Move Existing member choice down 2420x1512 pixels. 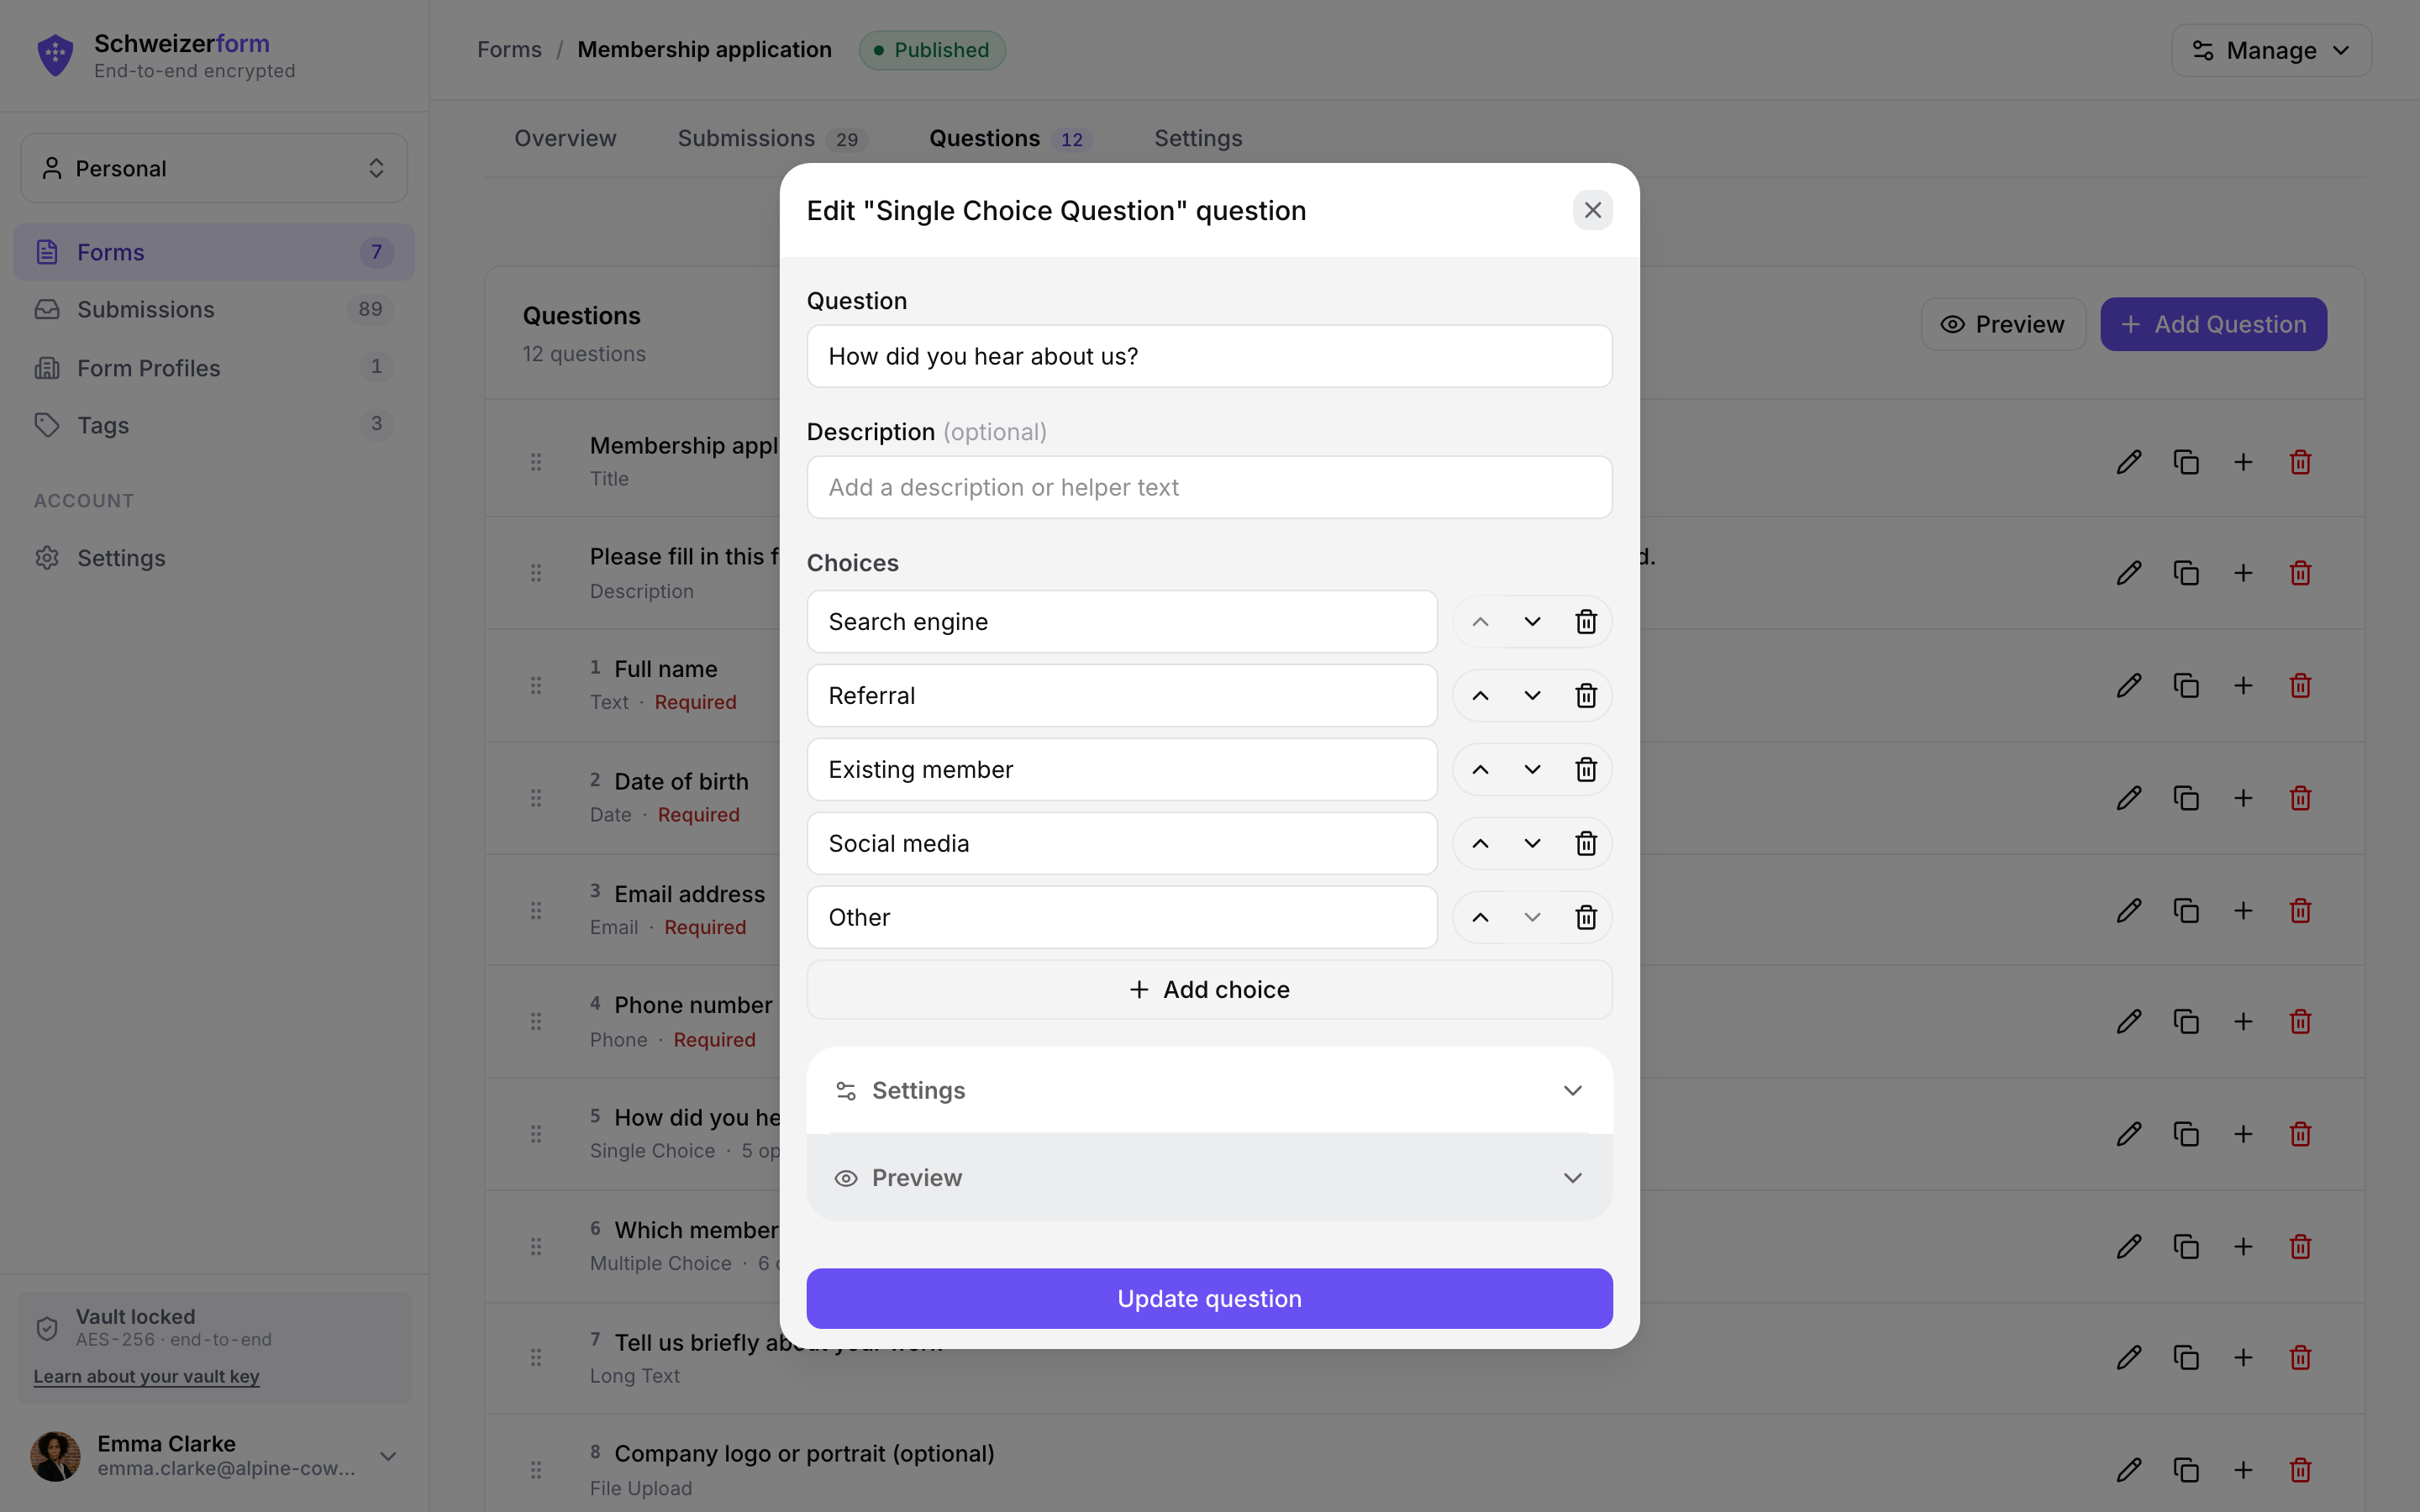pyautogui.click(x=1532, y=770)
